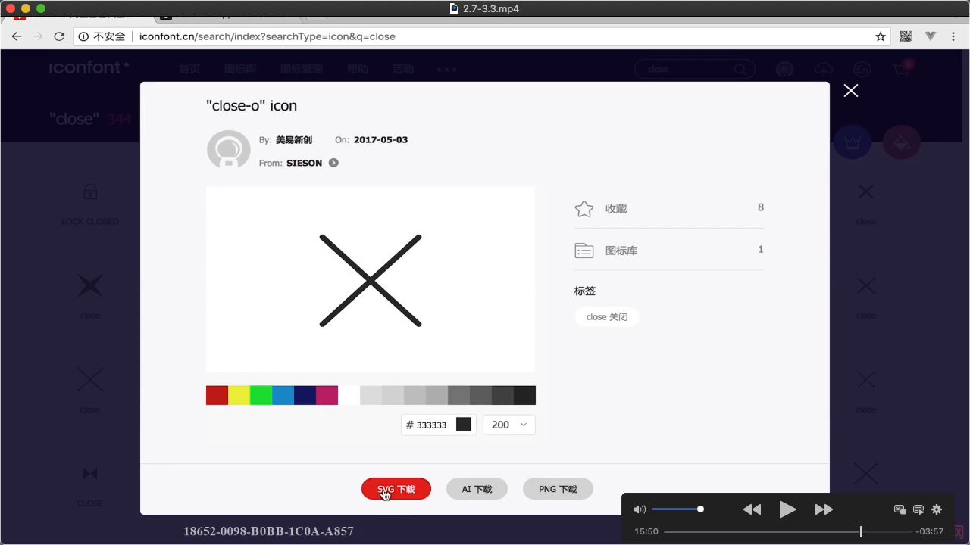Pick the magenta color swatch
The width and height of the screenshot is (970, 545).
327,395
